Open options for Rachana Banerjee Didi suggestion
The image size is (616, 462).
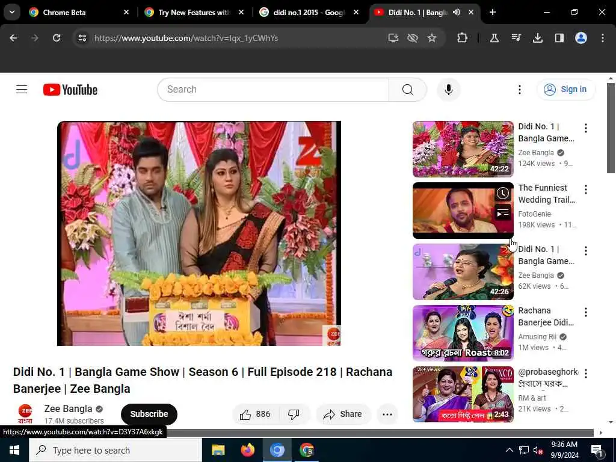click(x=585, y=312)
